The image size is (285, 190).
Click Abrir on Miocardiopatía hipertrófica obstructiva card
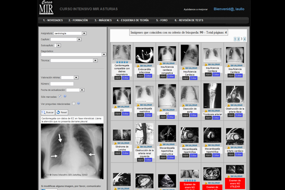tap(163, 157)
